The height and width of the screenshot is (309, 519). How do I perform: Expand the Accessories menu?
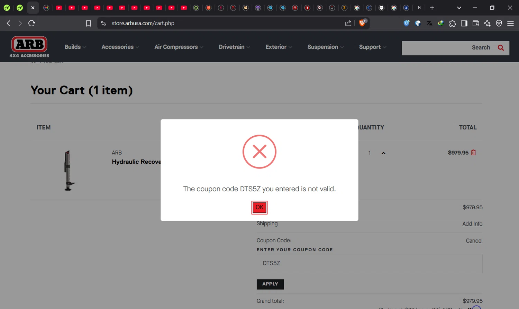click(x=120, y=47)
